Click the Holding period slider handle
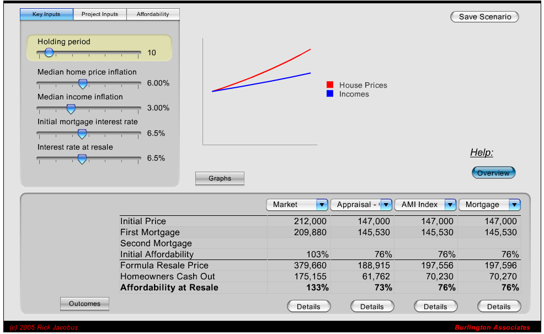The height and width of the screenshot is (334, 544). (x=49, y=52)
